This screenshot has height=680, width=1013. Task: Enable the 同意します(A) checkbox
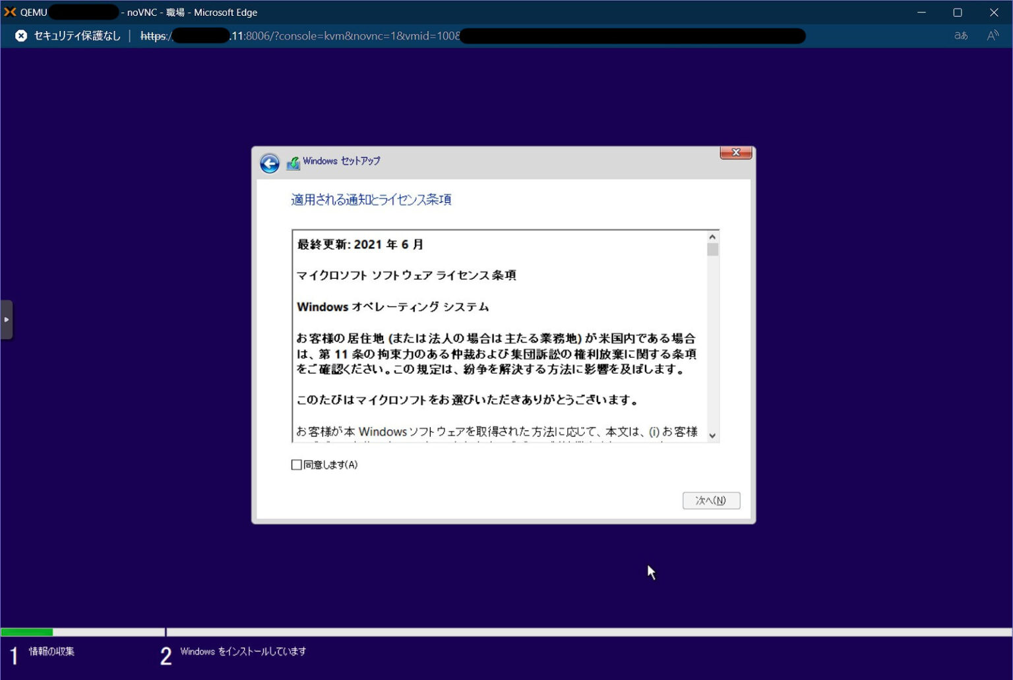click(x=297, y=465)
